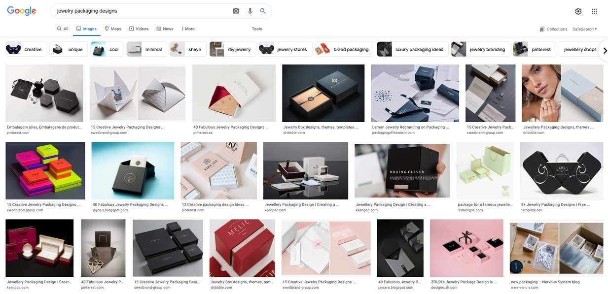
Task: Click the right arrow to scroll filter chips
Action: (x=604, y=49)
